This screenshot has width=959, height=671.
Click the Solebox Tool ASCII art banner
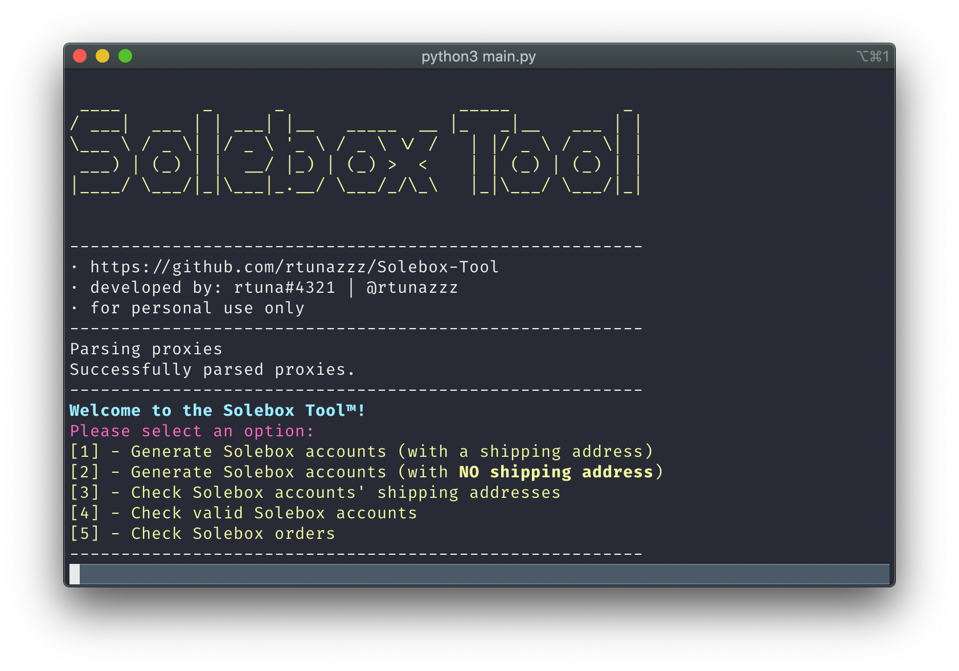coord(356,151)
